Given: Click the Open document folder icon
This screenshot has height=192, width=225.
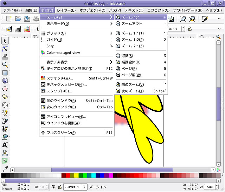Looking at the screenshot, I should tap(18, 19).
